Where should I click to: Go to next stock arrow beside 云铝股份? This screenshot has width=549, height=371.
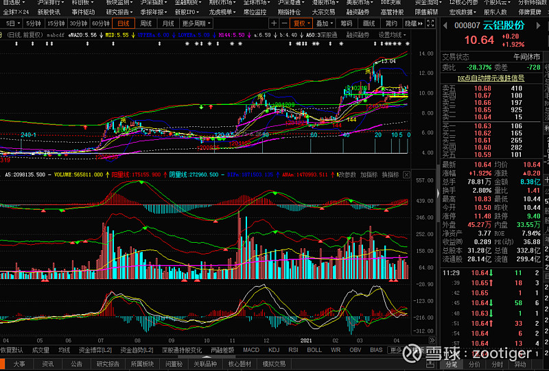[x=539, y=26]
